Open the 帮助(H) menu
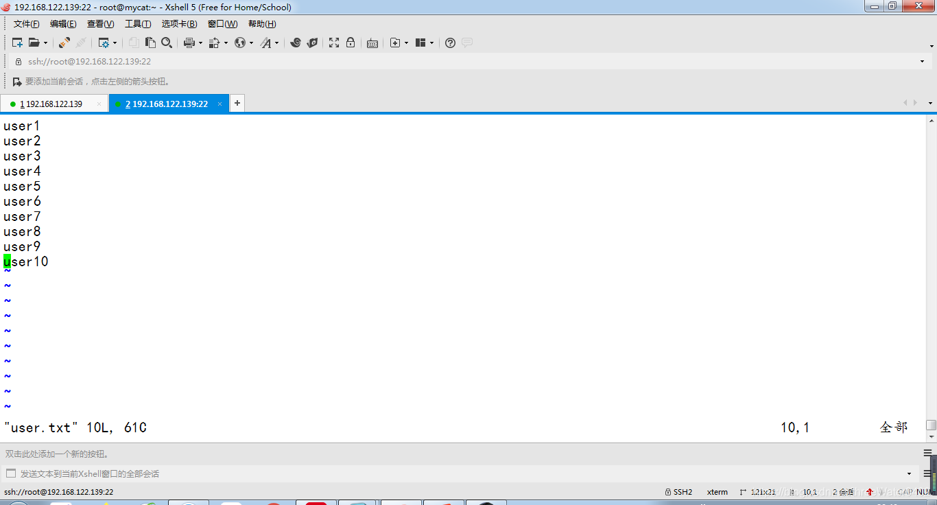 pyautogui.click(x=262, y=24)
